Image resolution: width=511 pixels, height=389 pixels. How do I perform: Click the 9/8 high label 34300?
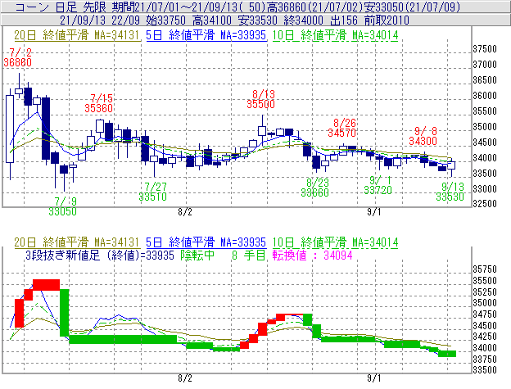pos(423,141)
